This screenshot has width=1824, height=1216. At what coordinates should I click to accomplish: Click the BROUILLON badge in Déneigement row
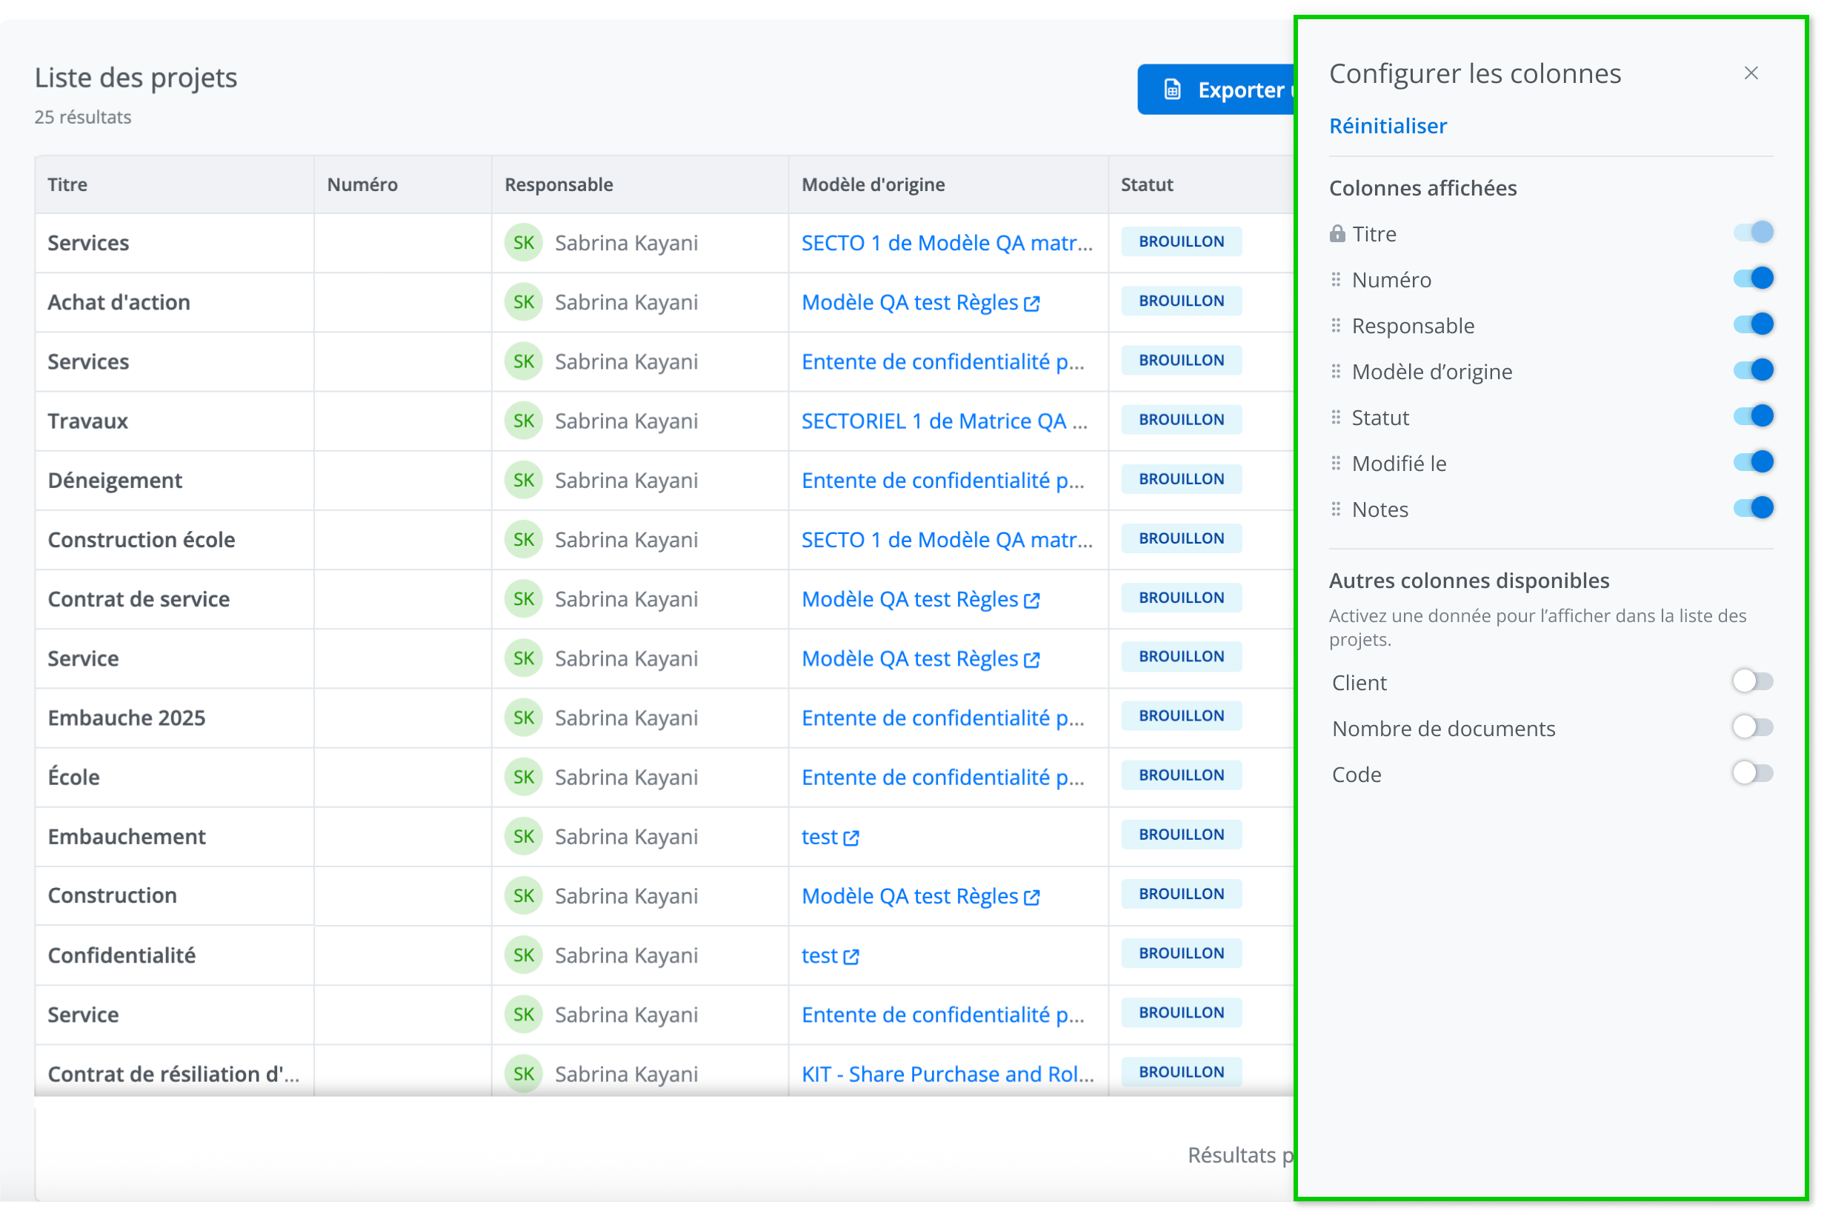[x=1181, y=479]
